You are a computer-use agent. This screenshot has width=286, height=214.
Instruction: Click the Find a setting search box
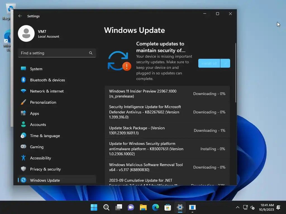(57, 53)
